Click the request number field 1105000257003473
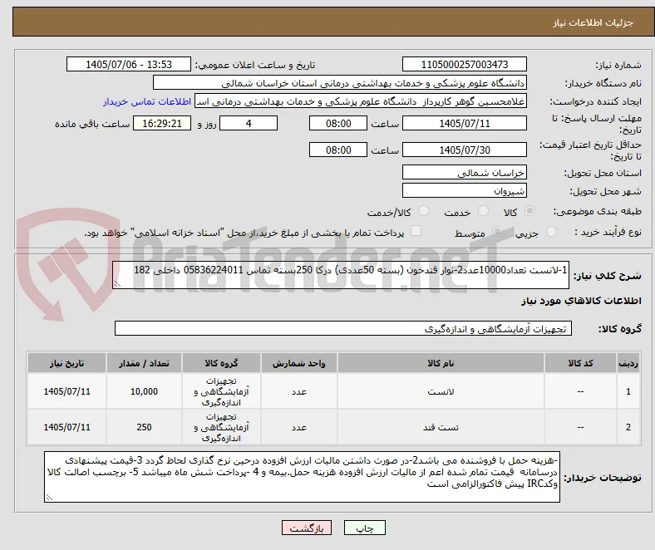 click(x=465, y=64)
